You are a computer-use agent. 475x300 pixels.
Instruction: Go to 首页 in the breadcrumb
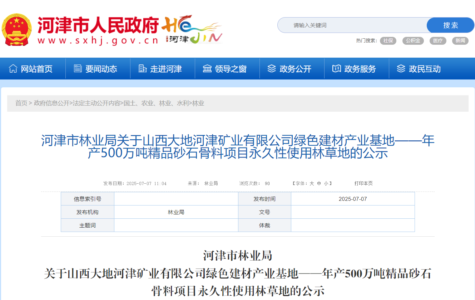21,103
